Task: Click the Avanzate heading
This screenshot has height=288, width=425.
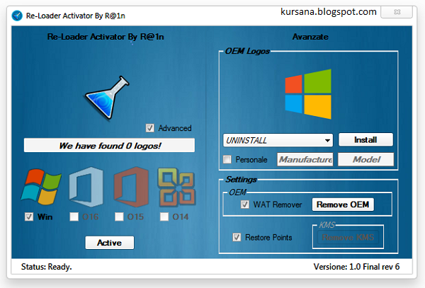Action: [310, 37]
